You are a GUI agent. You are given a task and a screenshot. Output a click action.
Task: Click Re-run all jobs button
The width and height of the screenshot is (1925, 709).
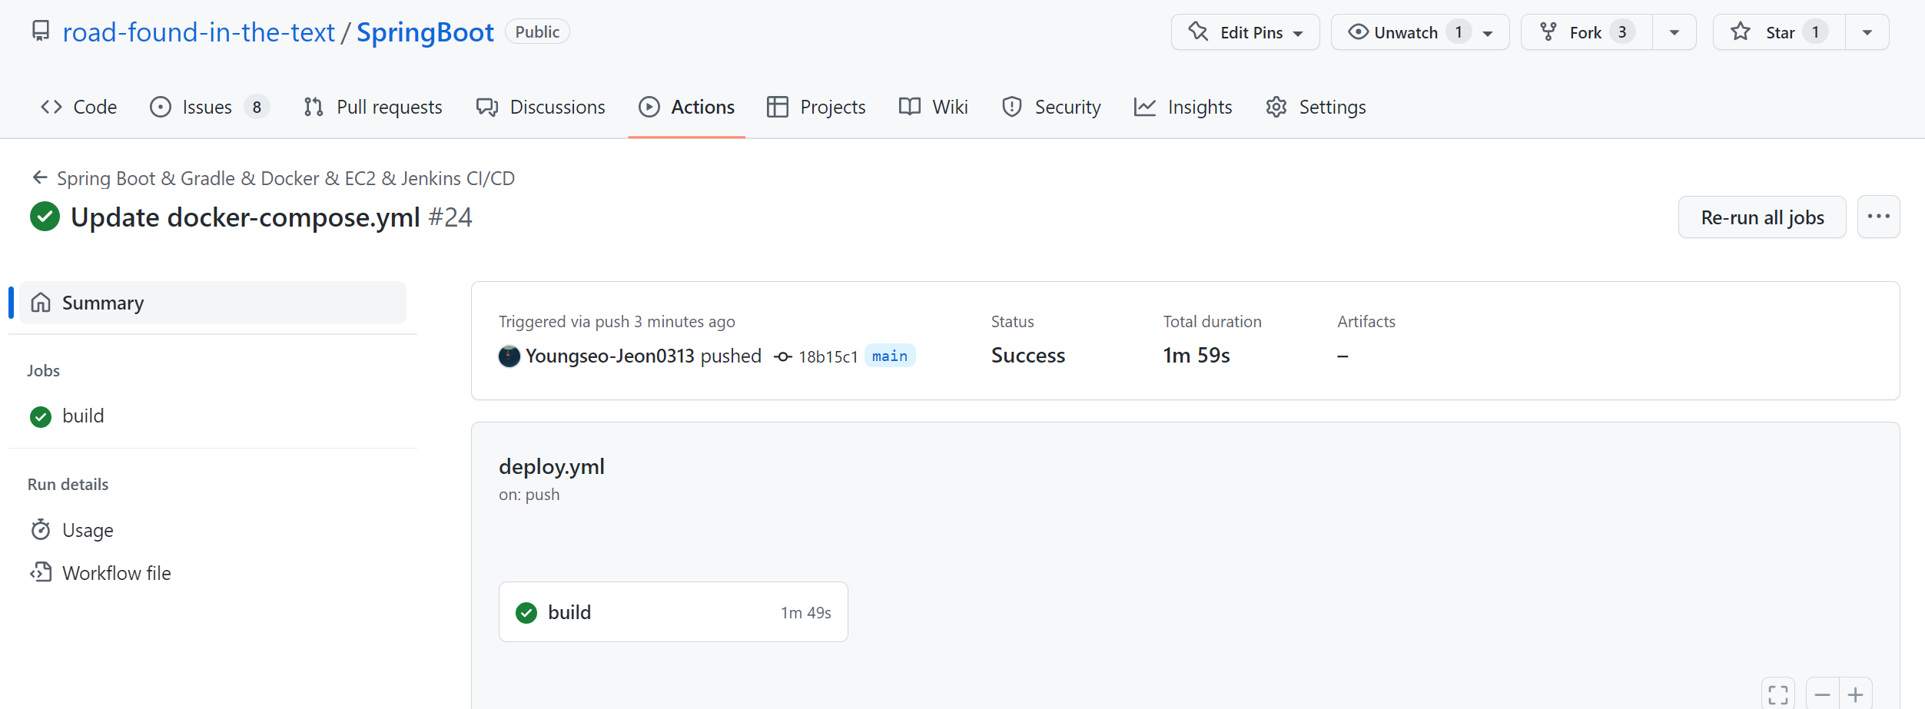tap(1762, 217)
